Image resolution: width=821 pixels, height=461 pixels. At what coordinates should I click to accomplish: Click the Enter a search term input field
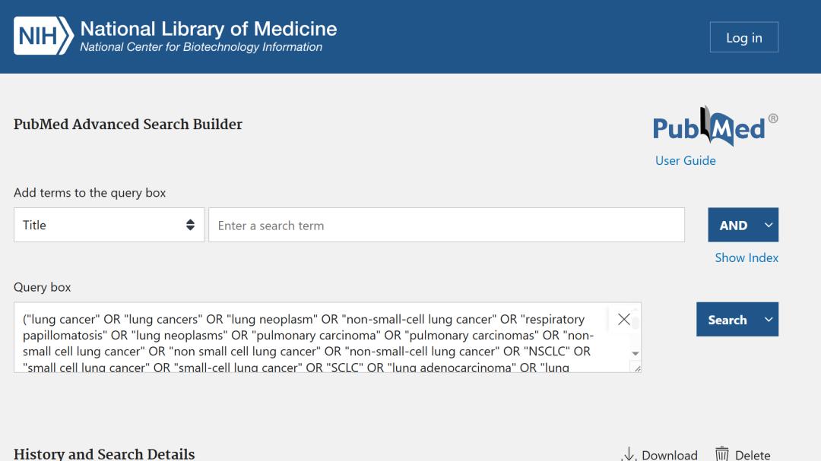447,224
